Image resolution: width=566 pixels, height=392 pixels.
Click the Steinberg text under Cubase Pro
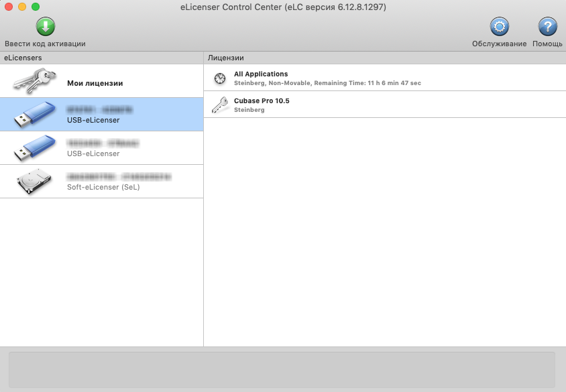click(249, 110)
